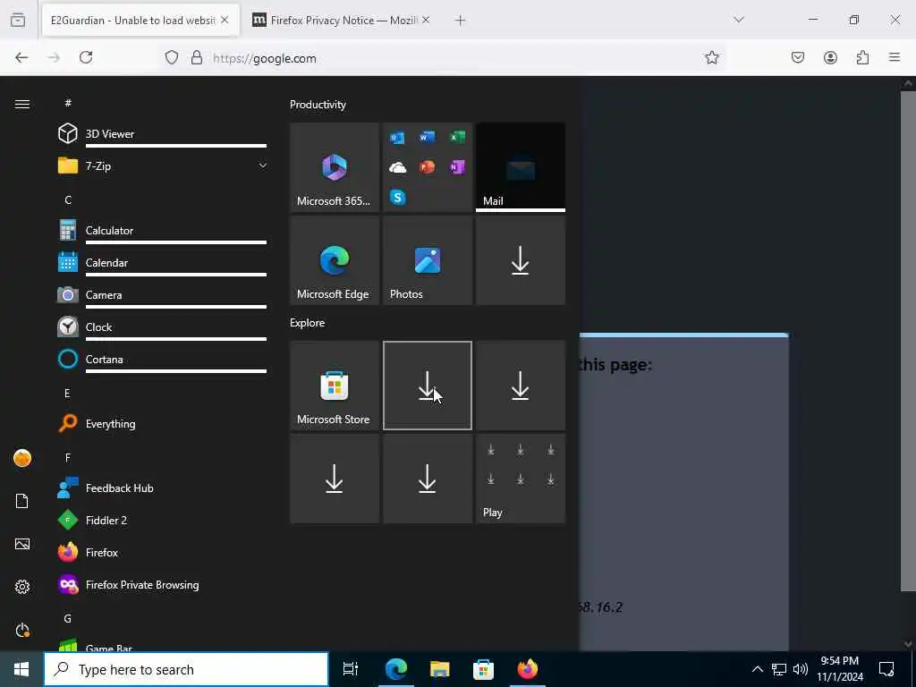The width and height of the screenshot is (916, 687).
Task: Open Documents from Start sidebar
Action: coord(22,501)
